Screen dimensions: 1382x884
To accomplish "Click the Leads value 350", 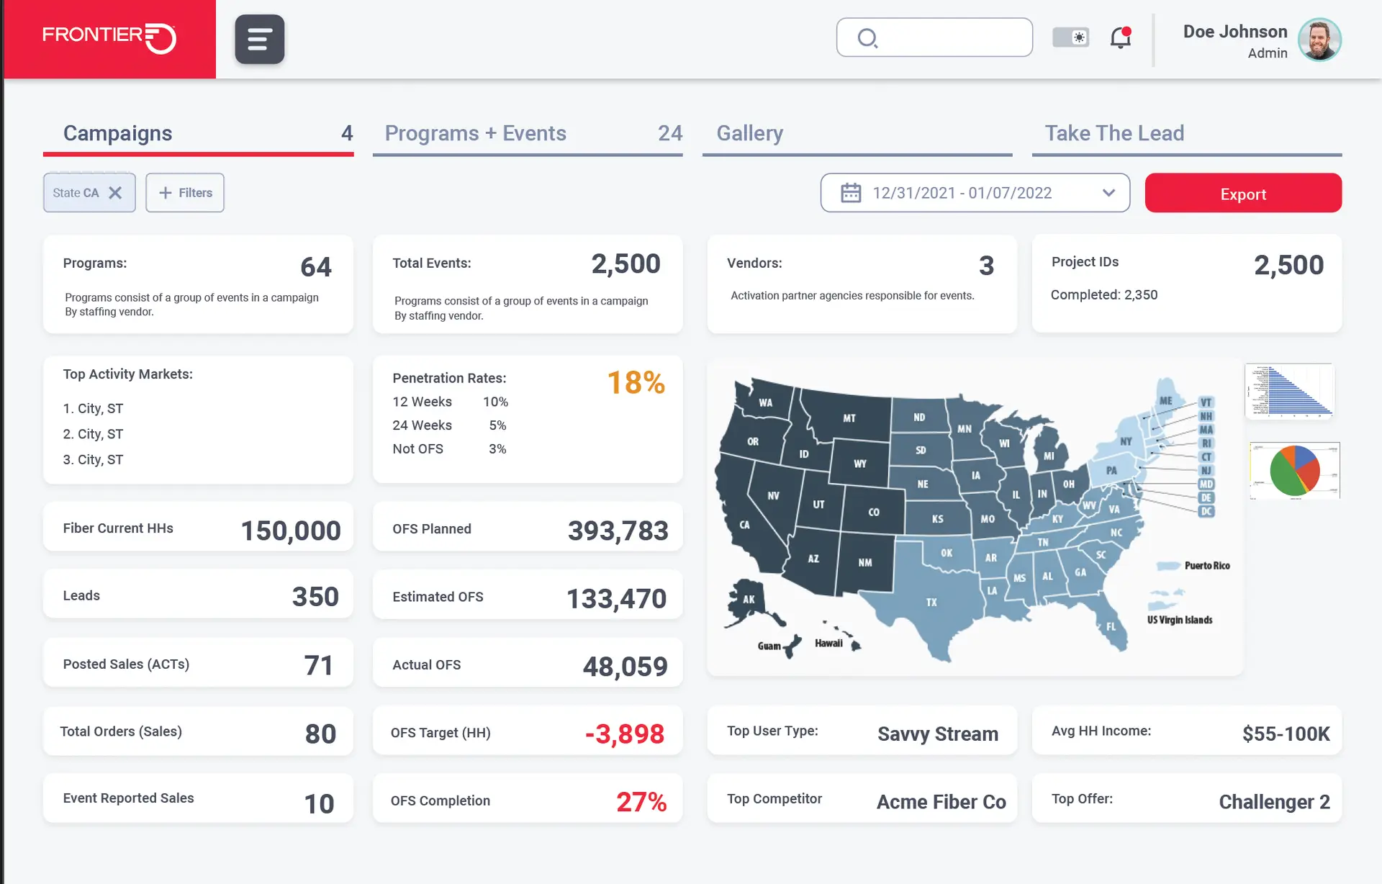I will [x=315, y=597].
